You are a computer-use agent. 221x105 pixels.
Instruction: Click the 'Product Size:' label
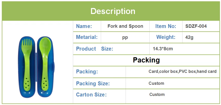(95, 49)
